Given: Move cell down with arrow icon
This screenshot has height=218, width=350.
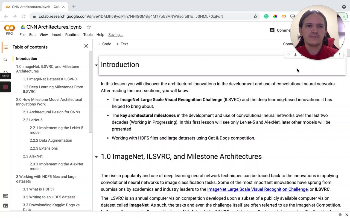Looking at the screenshot, I should [x=295, y=55].
